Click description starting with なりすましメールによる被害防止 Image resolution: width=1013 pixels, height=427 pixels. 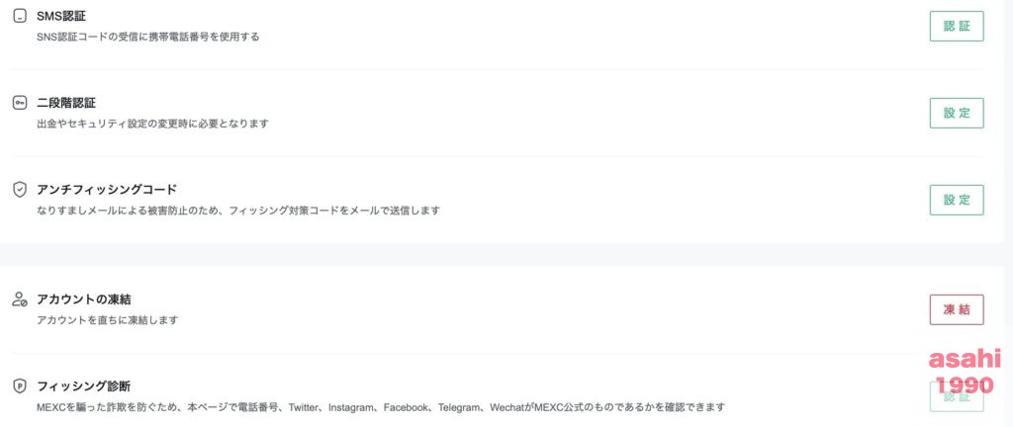(x=238, y=211)
